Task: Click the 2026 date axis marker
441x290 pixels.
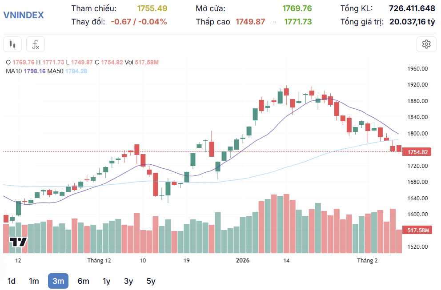Action: pos(243,260)
